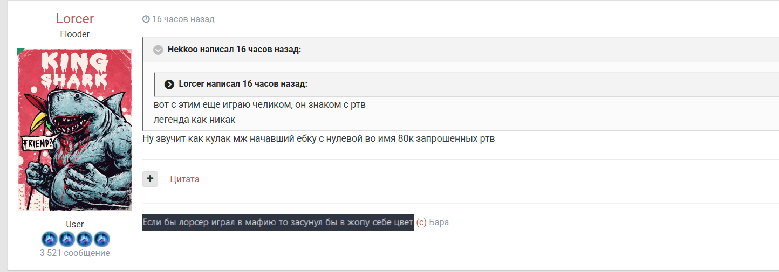The image size is (779, 272).
Task: Collapse the Hekkoo quote with the chevron
Action: [158, 50]
